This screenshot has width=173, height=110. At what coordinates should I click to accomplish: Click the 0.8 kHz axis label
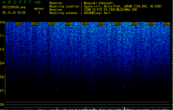[2, 77]
